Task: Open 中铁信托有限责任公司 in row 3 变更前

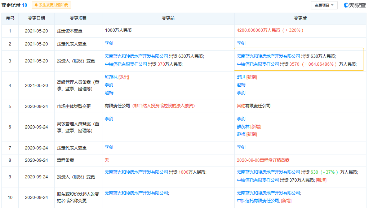Action: click(126, 64)
